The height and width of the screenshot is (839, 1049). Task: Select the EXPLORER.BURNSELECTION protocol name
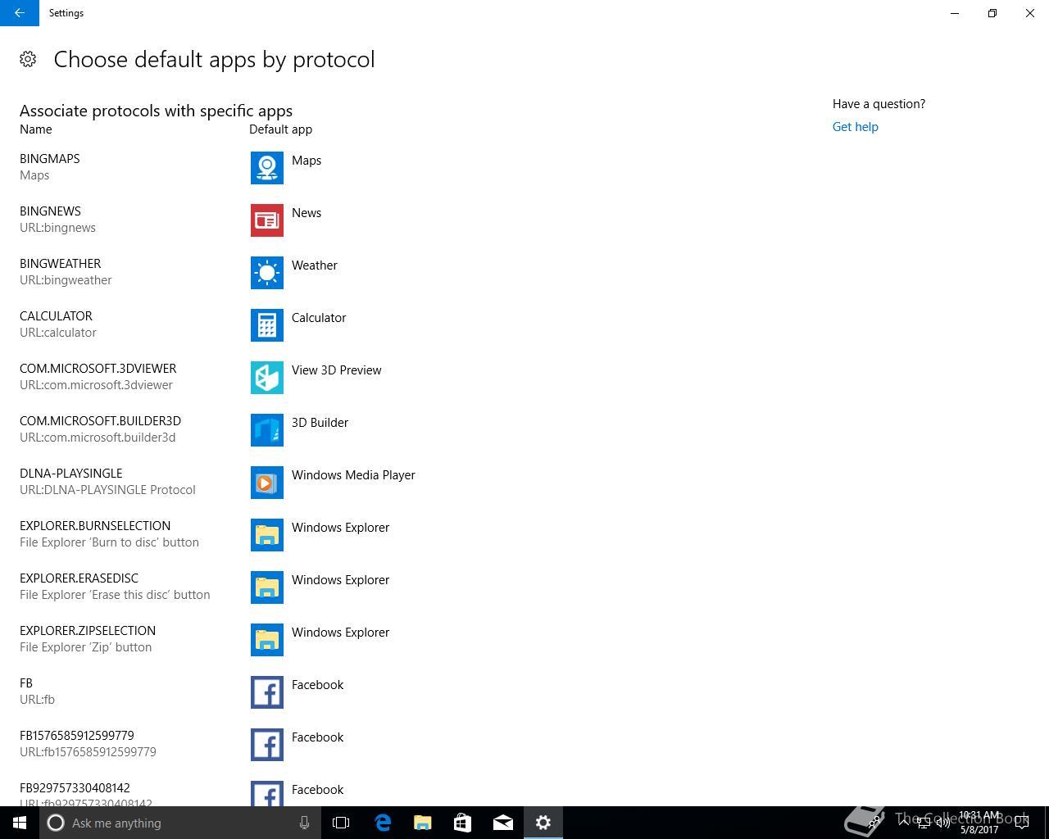coord(95,526)
